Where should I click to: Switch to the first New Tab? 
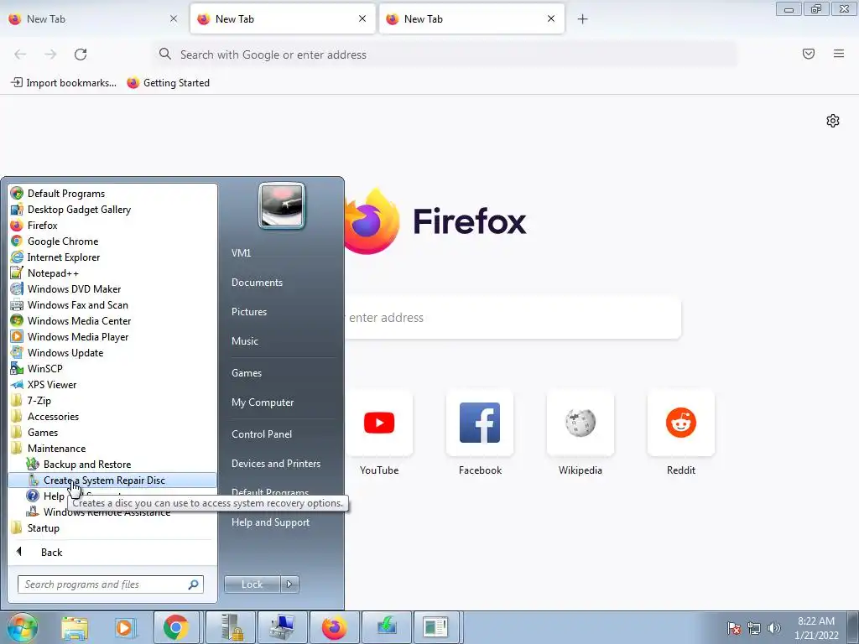pos(93,19)
